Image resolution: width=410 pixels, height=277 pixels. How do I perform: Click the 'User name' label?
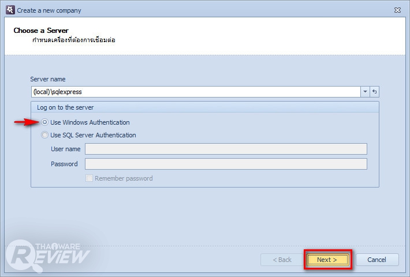(66, 149)
